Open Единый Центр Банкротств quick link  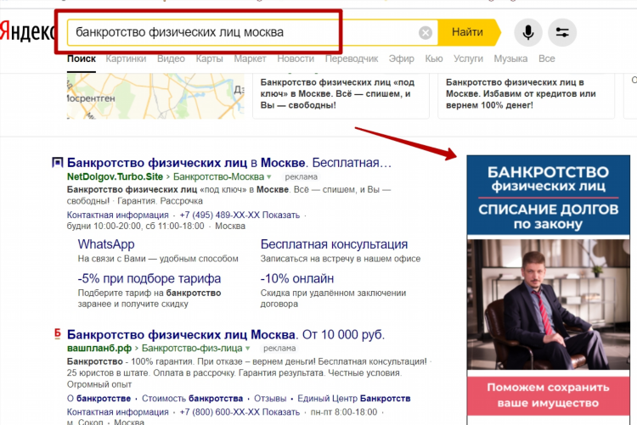(354, 399)
